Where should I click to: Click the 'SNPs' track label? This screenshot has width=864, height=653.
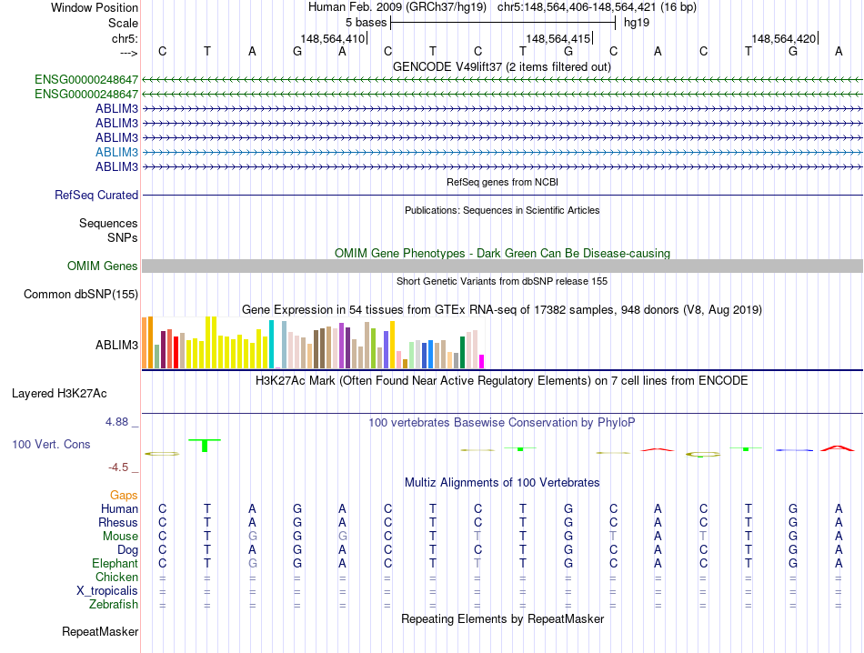click(123, 237)
